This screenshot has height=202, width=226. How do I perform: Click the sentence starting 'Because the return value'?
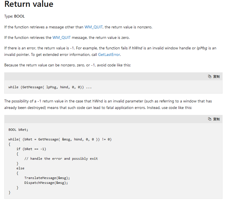tap(67, 65)
